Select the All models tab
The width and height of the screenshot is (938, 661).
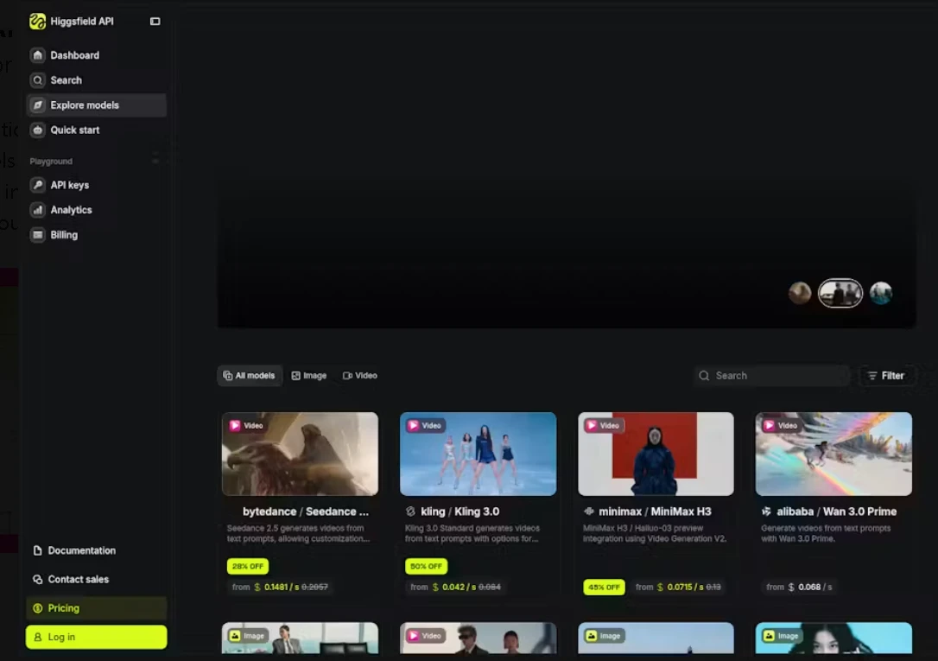coord(250,376)
